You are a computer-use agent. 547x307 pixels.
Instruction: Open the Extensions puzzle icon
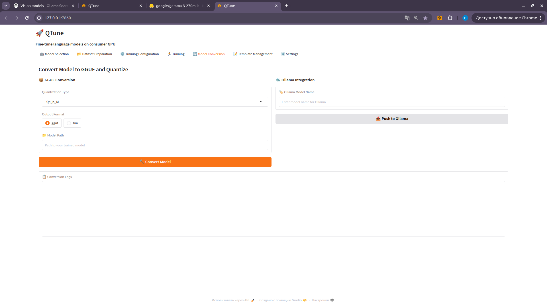[x=450, y=18]
